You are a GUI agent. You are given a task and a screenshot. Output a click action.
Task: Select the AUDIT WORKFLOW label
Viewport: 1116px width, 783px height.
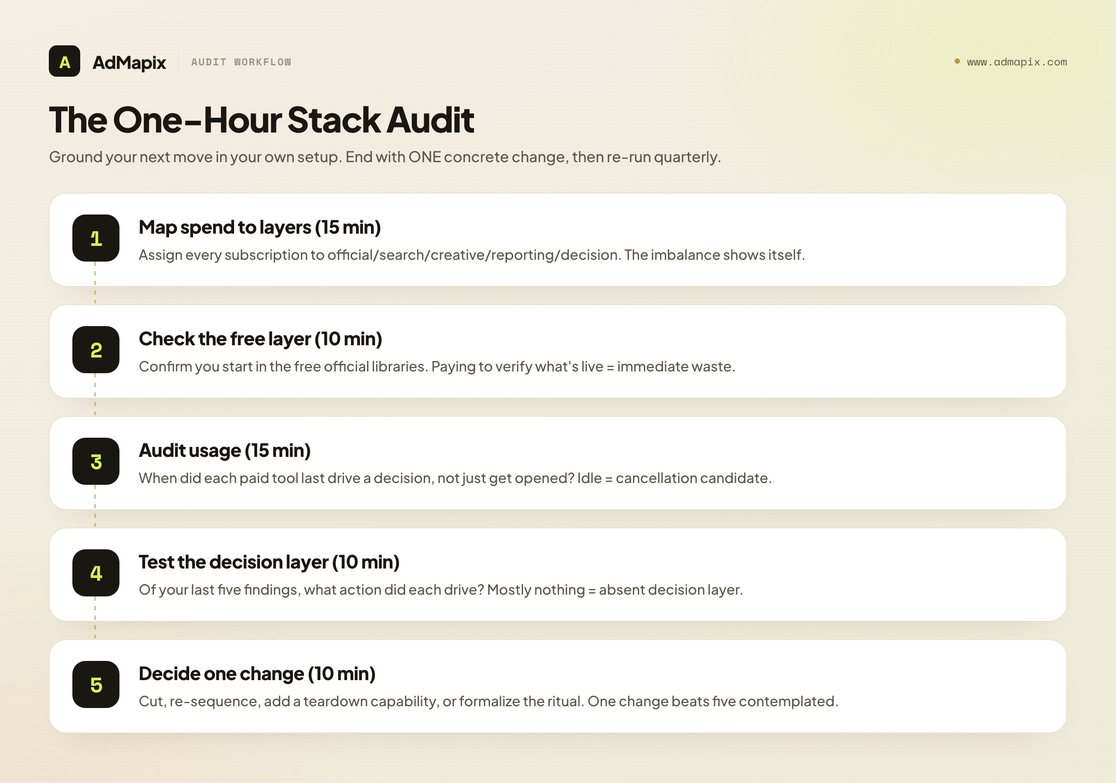coord(241,62)
